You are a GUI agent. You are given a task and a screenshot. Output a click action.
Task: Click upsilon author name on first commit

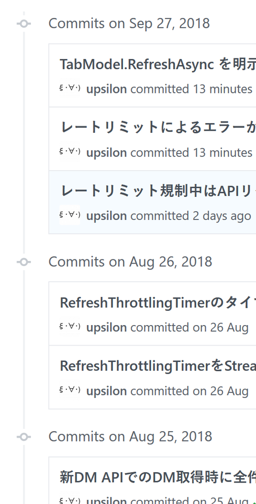point(106,89)
